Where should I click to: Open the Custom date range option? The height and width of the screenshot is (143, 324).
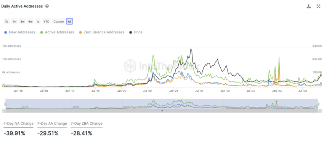coord(58,21)
